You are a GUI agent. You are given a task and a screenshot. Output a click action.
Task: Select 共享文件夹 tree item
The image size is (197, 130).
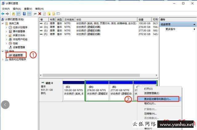tap(19, 35)
